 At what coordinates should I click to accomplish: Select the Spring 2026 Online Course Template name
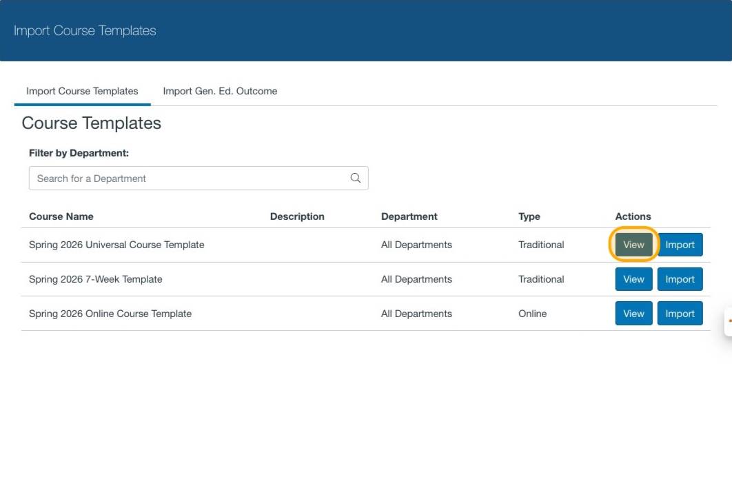110,314
